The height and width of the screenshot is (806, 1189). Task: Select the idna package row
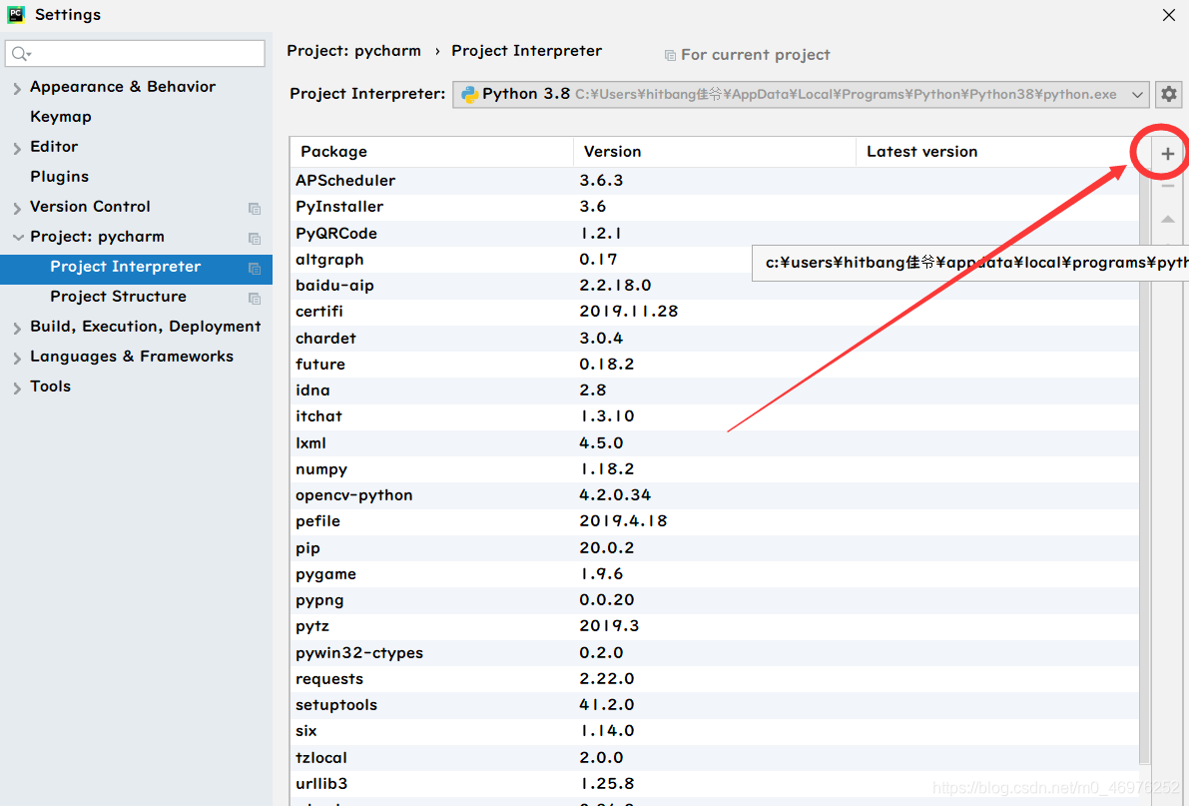715,391
